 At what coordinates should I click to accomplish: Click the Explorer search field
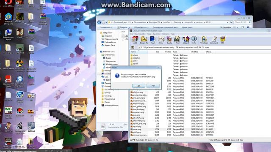point(242,22)
